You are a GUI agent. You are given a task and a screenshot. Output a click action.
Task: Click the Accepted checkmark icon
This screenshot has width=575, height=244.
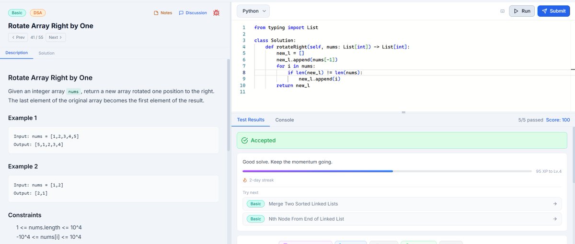point(245,141)
